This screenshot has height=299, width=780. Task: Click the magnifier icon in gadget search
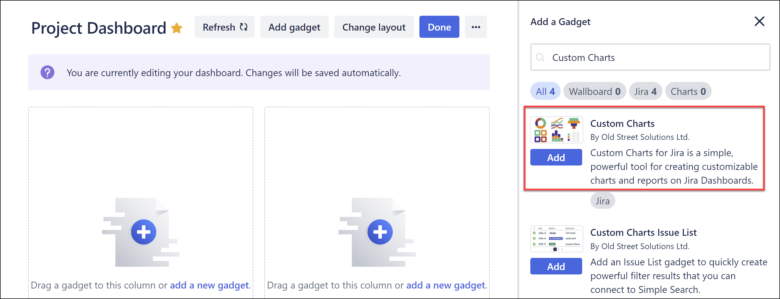tap(541, 57)
